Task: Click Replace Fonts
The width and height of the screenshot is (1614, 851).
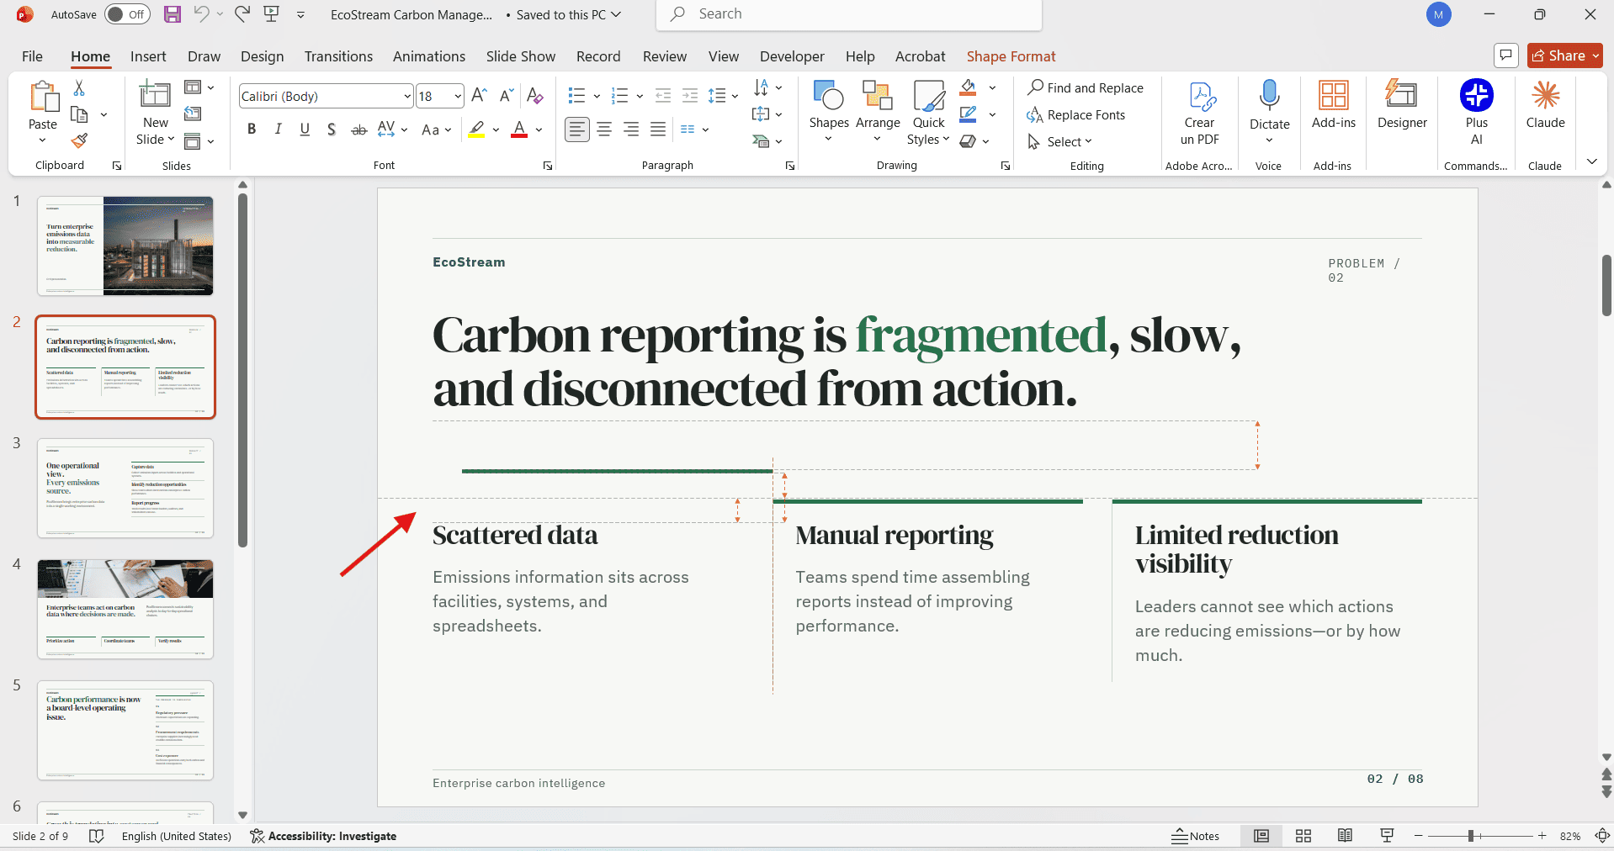Action: (x=1076, y=114)
